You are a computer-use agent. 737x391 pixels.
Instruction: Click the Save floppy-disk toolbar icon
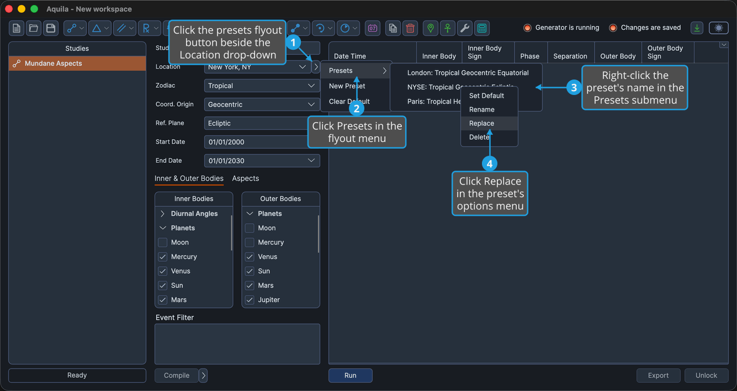pos(51,28)
